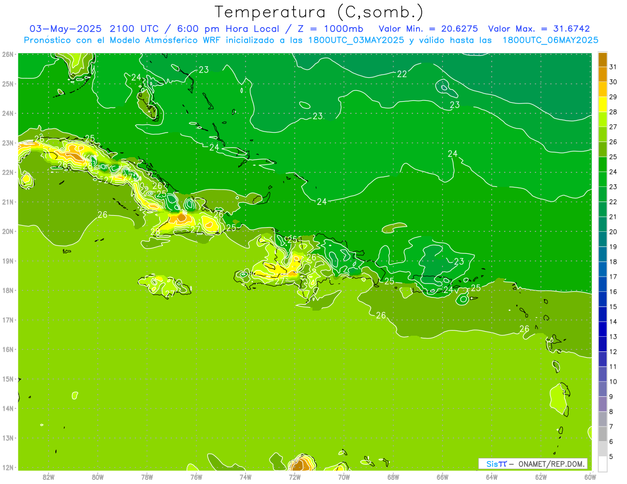The width and height of the screenshot is (627, 484).
Task: Click the 76W longitude axis label
Action: point(196,477)
